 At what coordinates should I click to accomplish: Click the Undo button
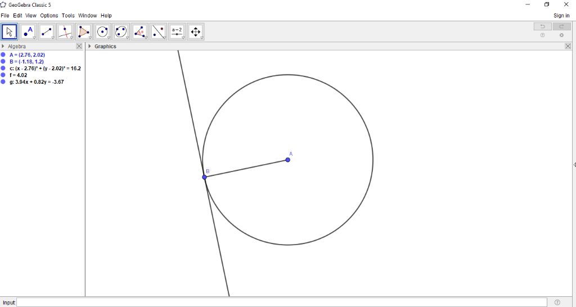coord(543,26)
